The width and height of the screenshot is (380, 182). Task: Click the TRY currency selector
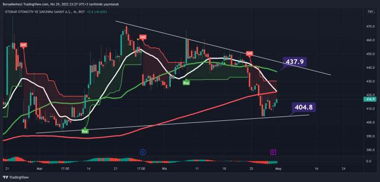[370, 12]
